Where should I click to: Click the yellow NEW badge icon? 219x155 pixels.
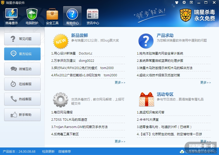pos(61,41)
